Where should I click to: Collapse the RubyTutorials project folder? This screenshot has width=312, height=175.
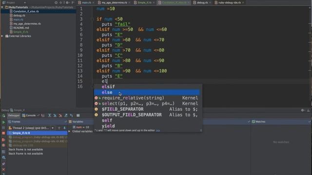2,7
